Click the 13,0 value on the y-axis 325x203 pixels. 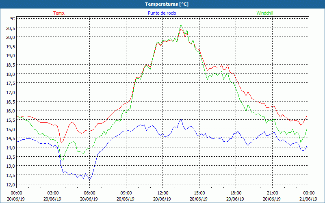click(x=11, y=166)
